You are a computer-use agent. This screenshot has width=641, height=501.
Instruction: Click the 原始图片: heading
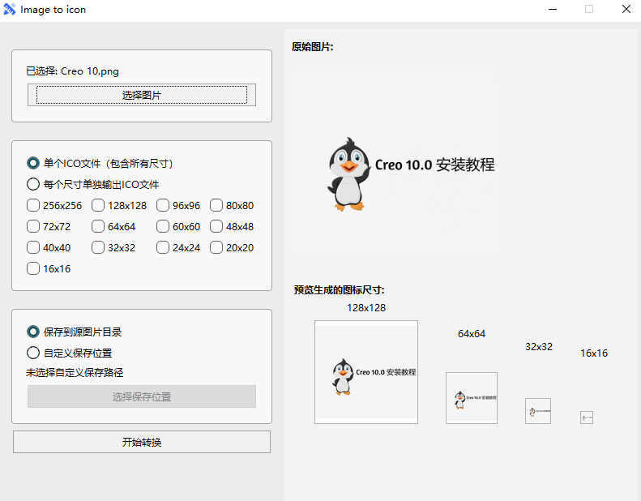tap(313, 47)
